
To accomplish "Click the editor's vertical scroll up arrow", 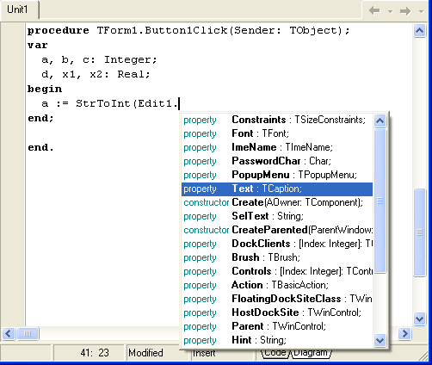I will tap(419, 30).
